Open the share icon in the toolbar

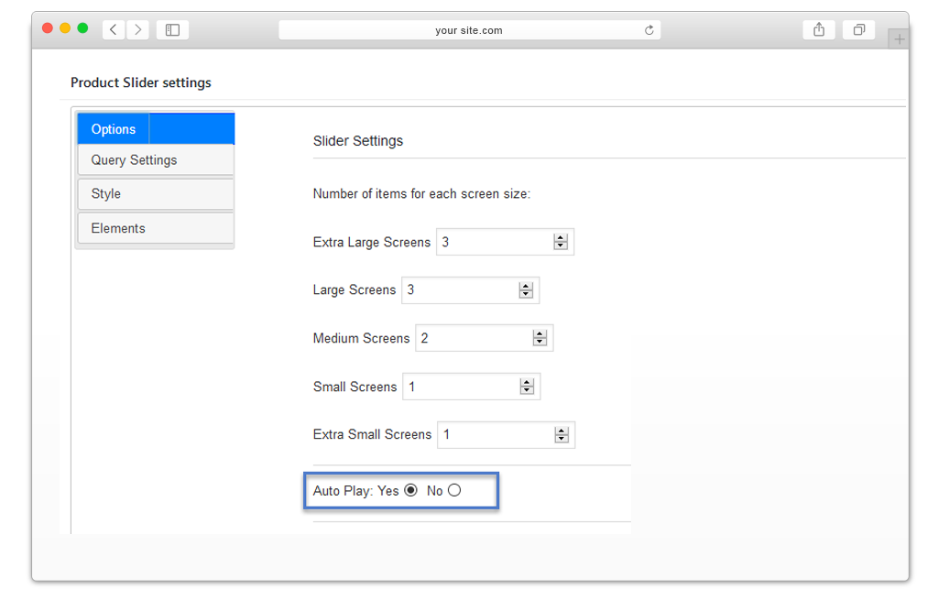tap(819, 29)
